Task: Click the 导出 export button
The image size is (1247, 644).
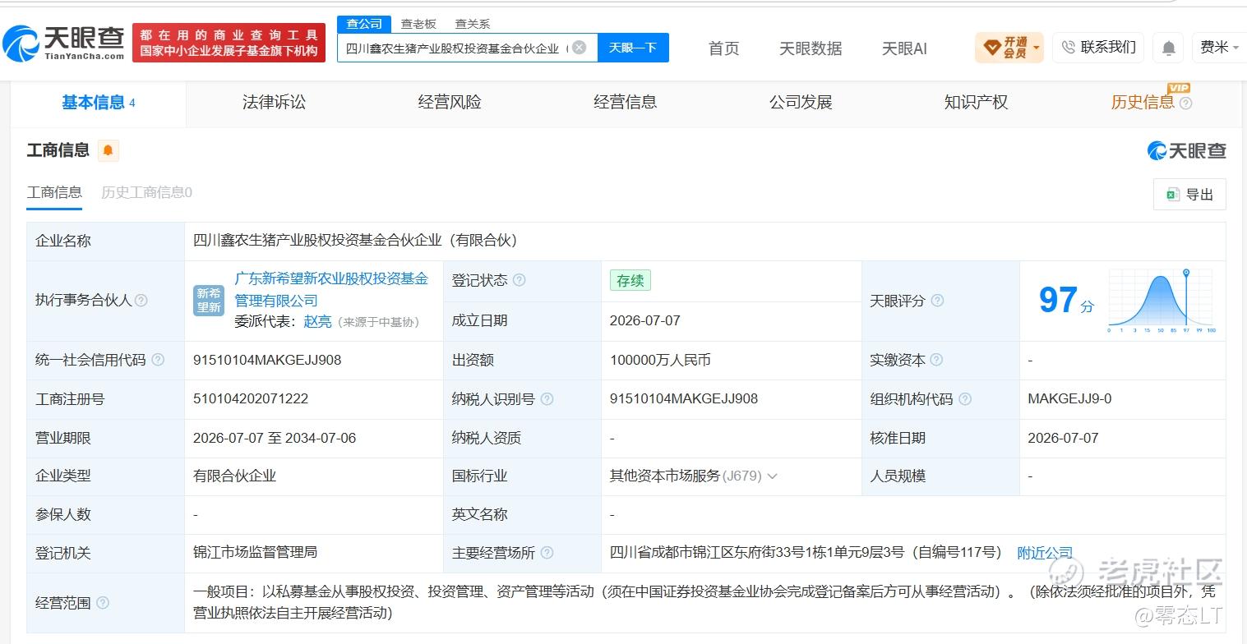Action: [x=1189, y=195]
